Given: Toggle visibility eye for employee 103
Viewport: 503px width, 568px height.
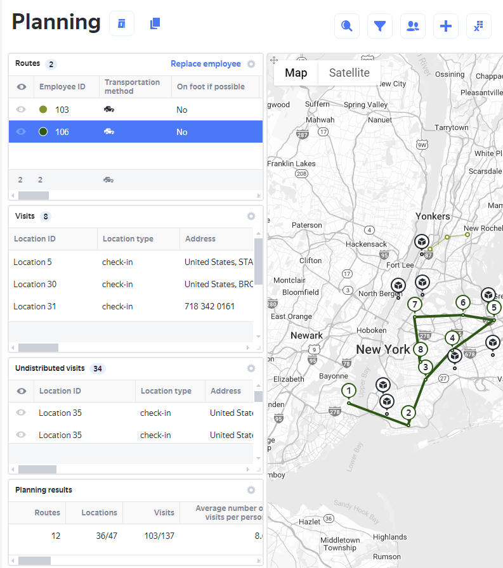Looking at the screenshot, I should [x=21, y=110].
